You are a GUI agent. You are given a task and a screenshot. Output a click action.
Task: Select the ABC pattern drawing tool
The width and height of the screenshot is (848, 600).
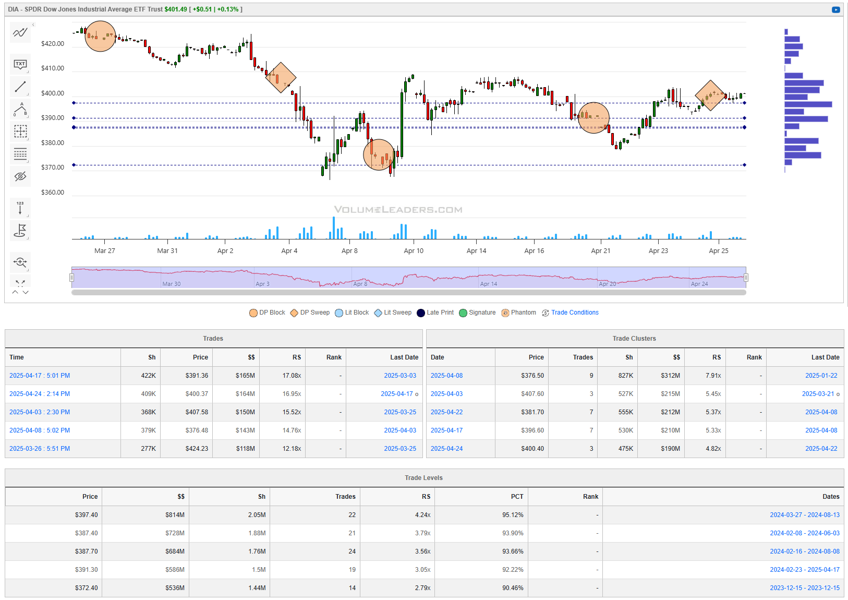click(x=20, y=110)
